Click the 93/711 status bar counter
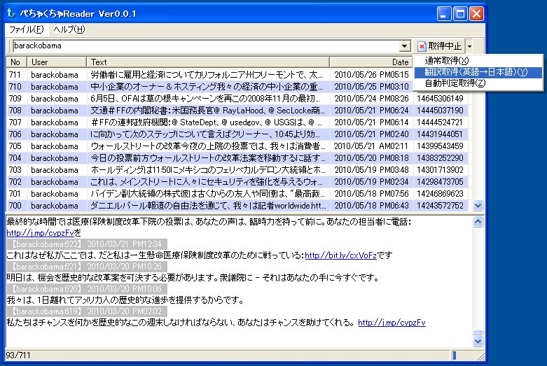 coord(18,356)
